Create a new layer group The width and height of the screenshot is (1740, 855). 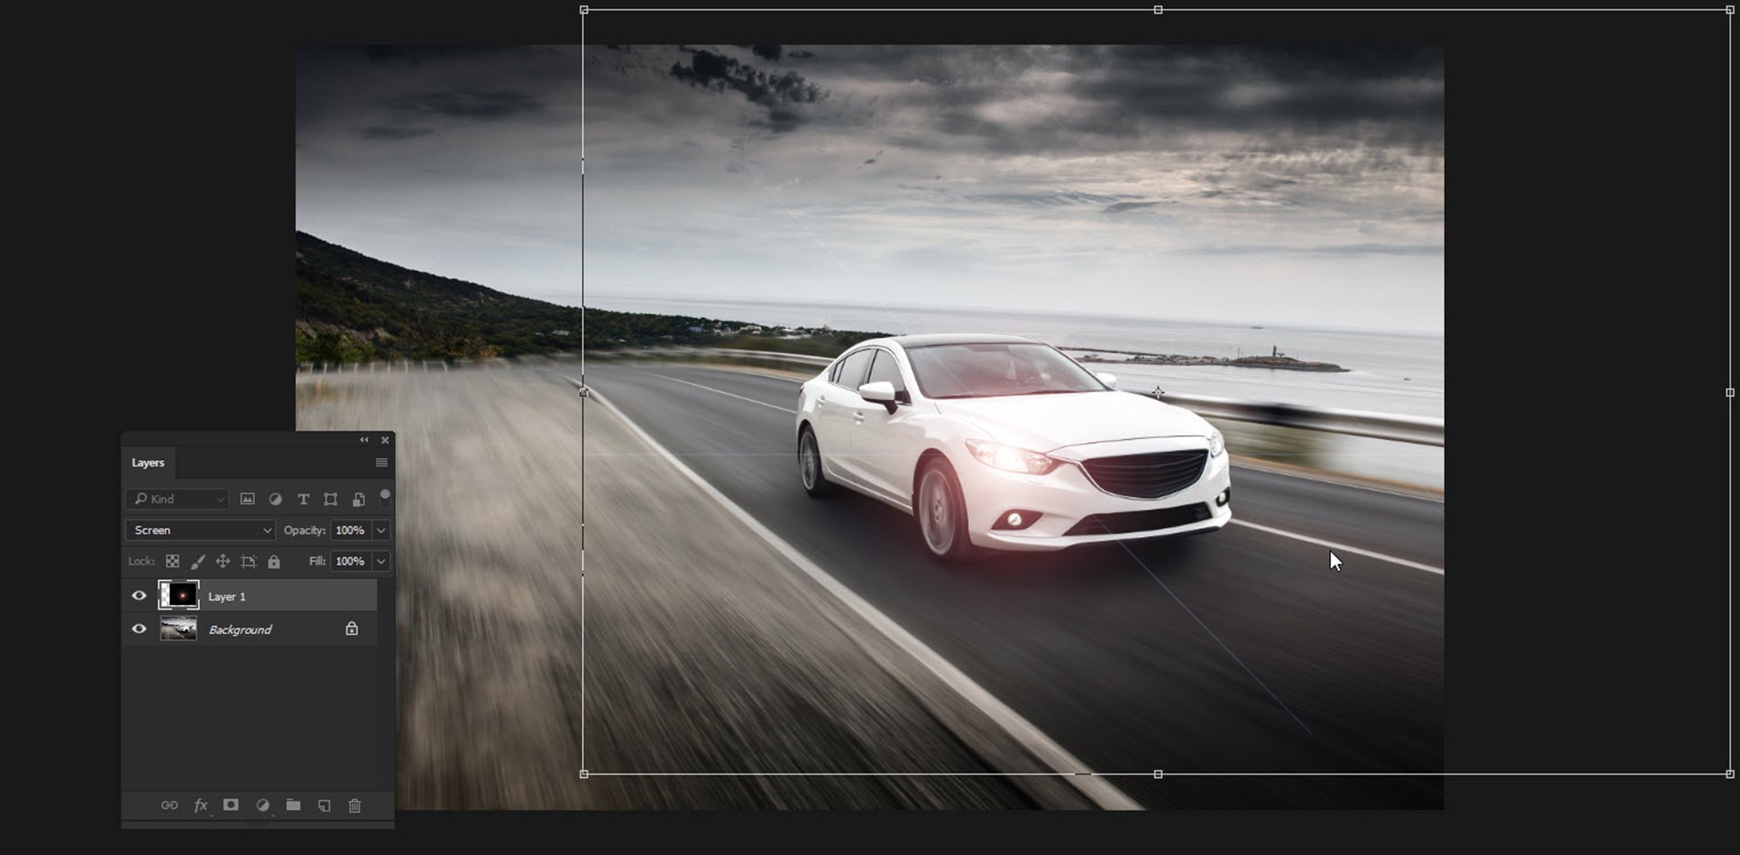click(293, 806)
